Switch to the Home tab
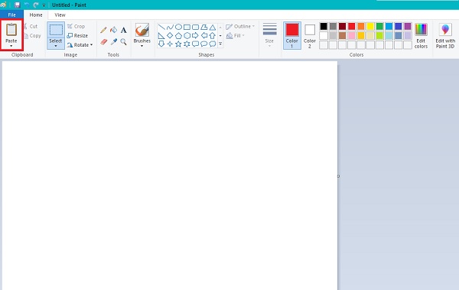The height and width of the screenshot is (290, 459). coord(36,15)
